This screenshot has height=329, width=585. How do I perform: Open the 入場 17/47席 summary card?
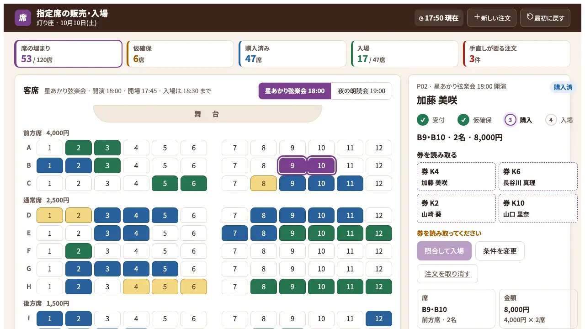[x=404, y=54]
